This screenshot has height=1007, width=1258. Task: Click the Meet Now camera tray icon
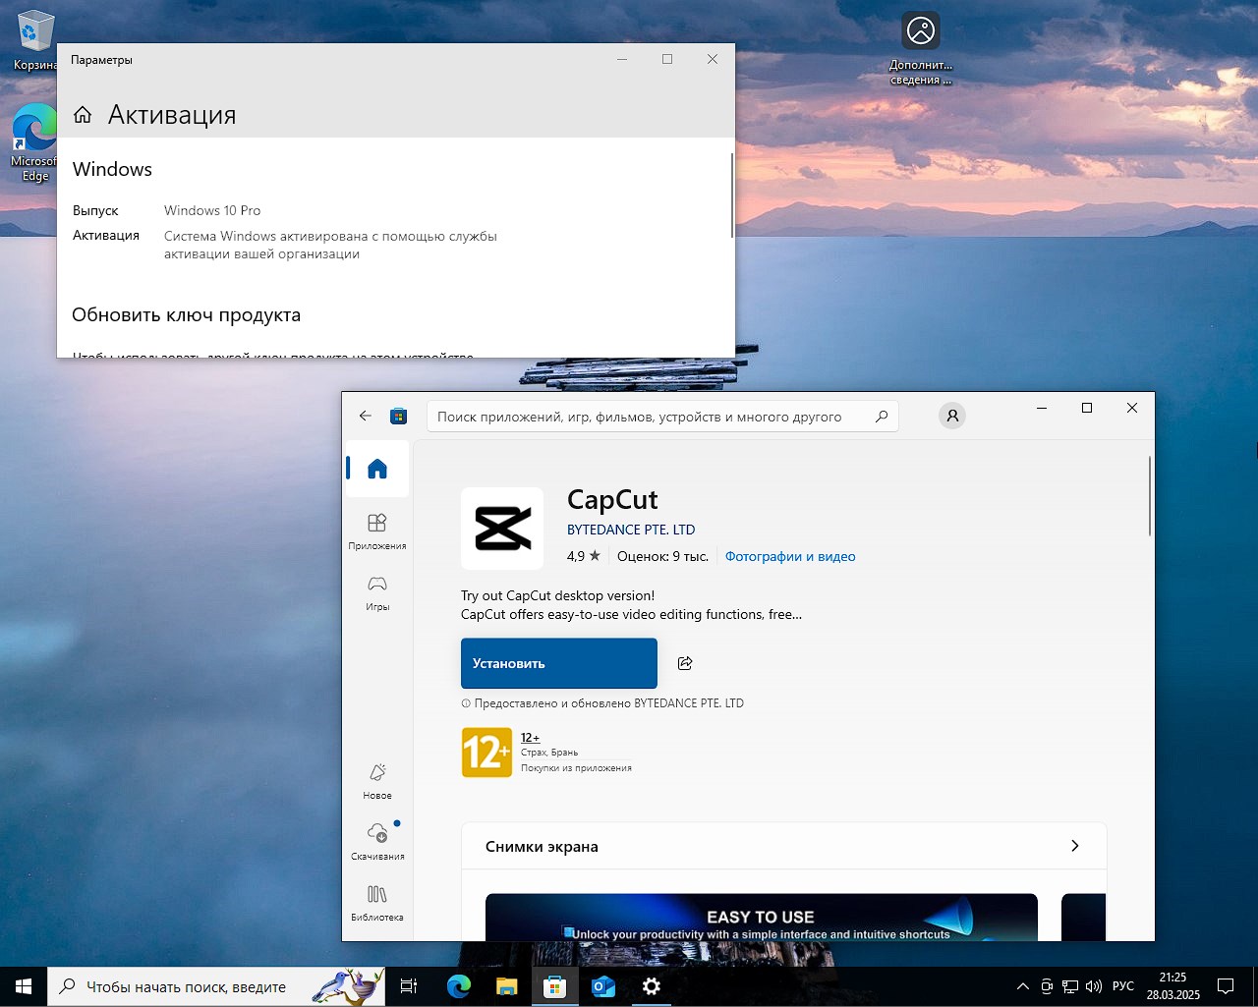[x=1047, y=986]
